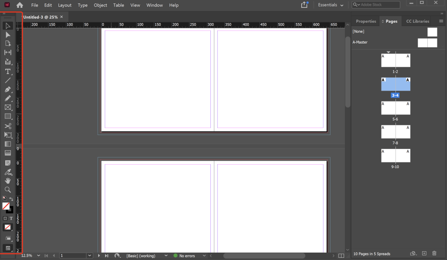Open the page number dropdown
This screenshot has width=447, height=260.
89,256
